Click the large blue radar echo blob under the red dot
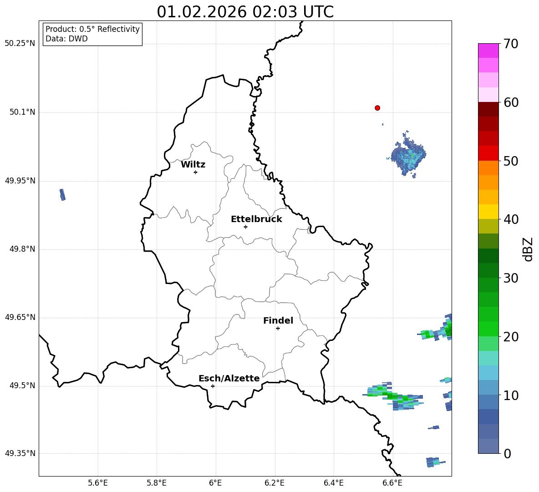Viewport: 539px width, 492px height. click(x=409, y=156)
